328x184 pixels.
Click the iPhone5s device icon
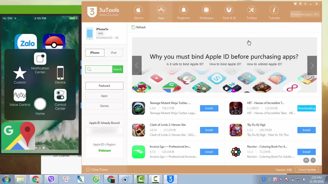pyautogui.click(x=90, y=33)
